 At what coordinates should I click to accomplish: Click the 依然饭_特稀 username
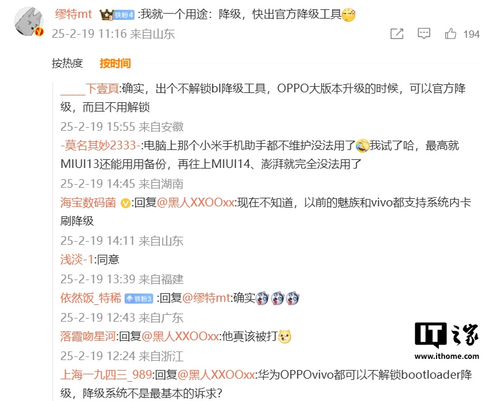[x=91, y=298]
